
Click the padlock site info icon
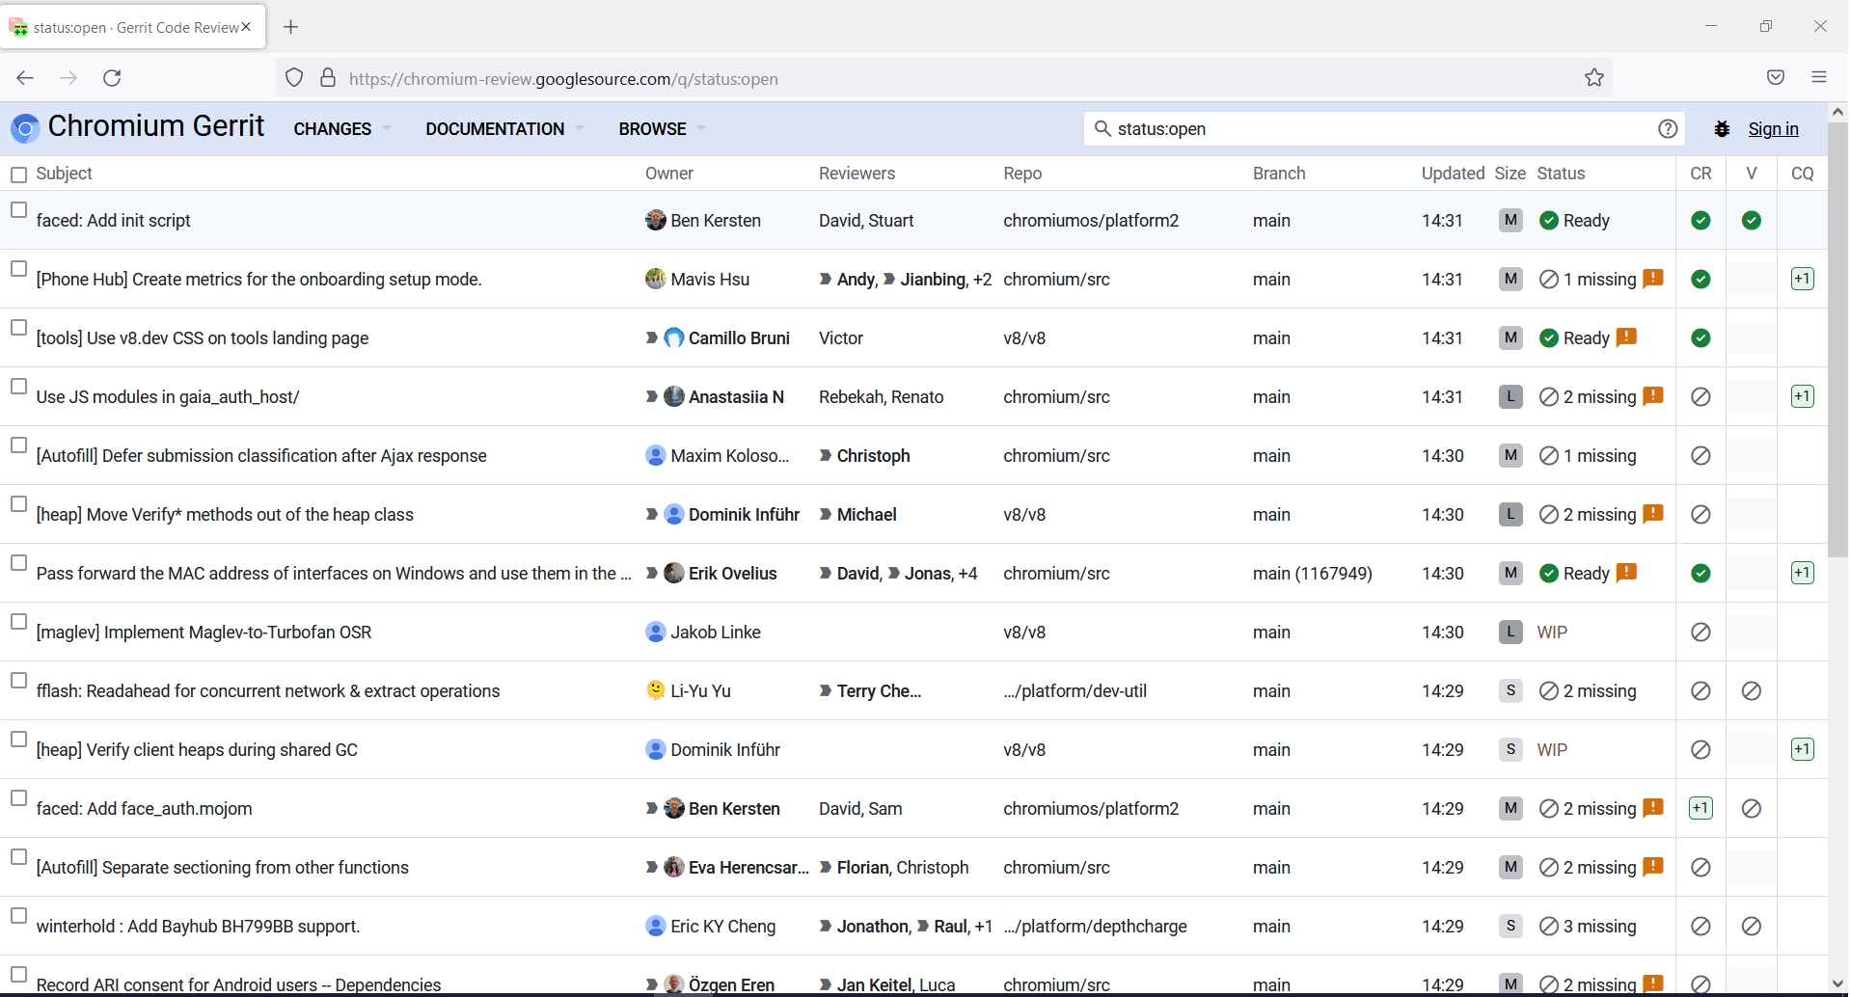(x=328, y=78)
